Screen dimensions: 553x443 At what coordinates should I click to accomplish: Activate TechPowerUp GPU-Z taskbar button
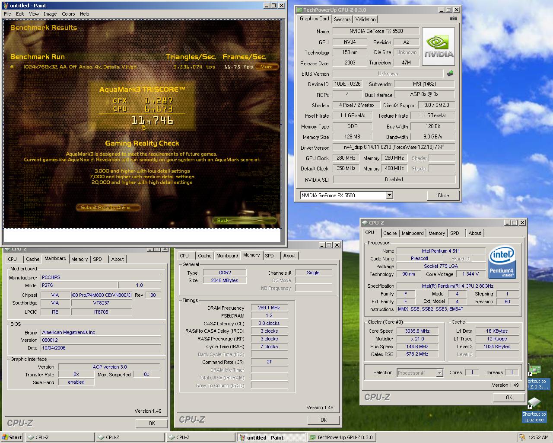(341, 437)
